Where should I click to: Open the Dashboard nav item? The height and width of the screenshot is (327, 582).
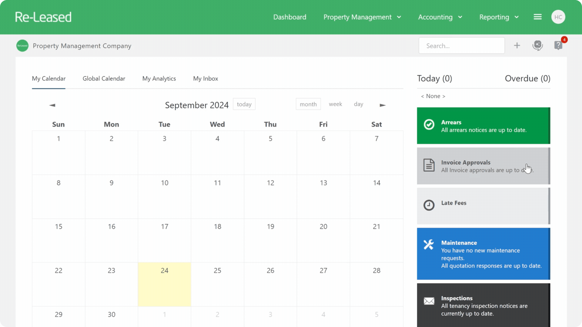pos(290,17)
